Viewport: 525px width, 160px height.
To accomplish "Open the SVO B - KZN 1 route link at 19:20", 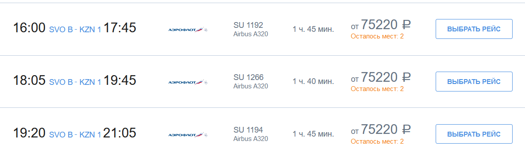I will pos(75,134).
